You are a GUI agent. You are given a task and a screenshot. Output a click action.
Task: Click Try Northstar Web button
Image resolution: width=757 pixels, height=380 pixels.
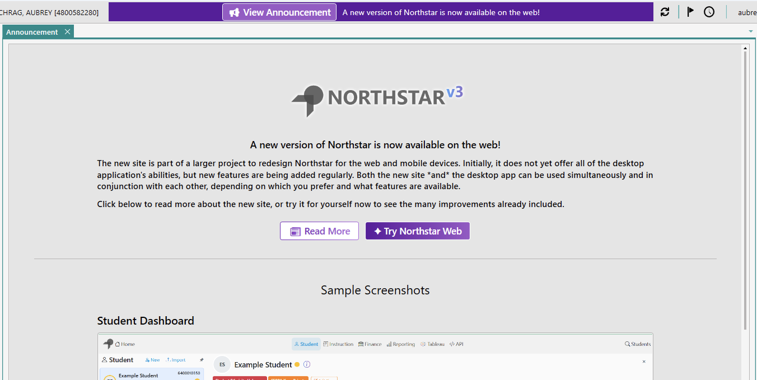coord(418,231)
